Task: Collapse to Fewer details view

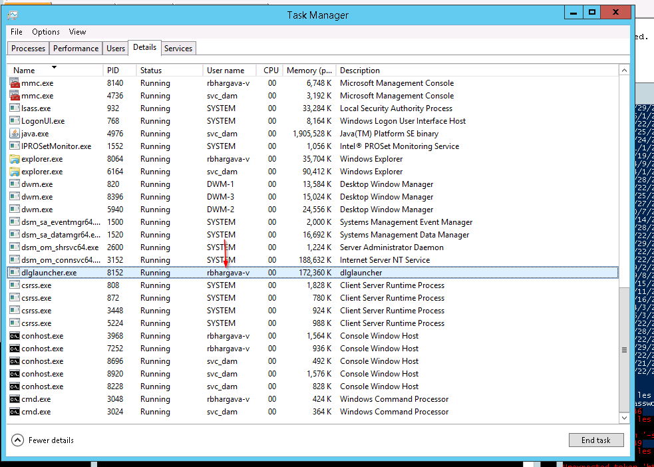Action: coord(43,440)
